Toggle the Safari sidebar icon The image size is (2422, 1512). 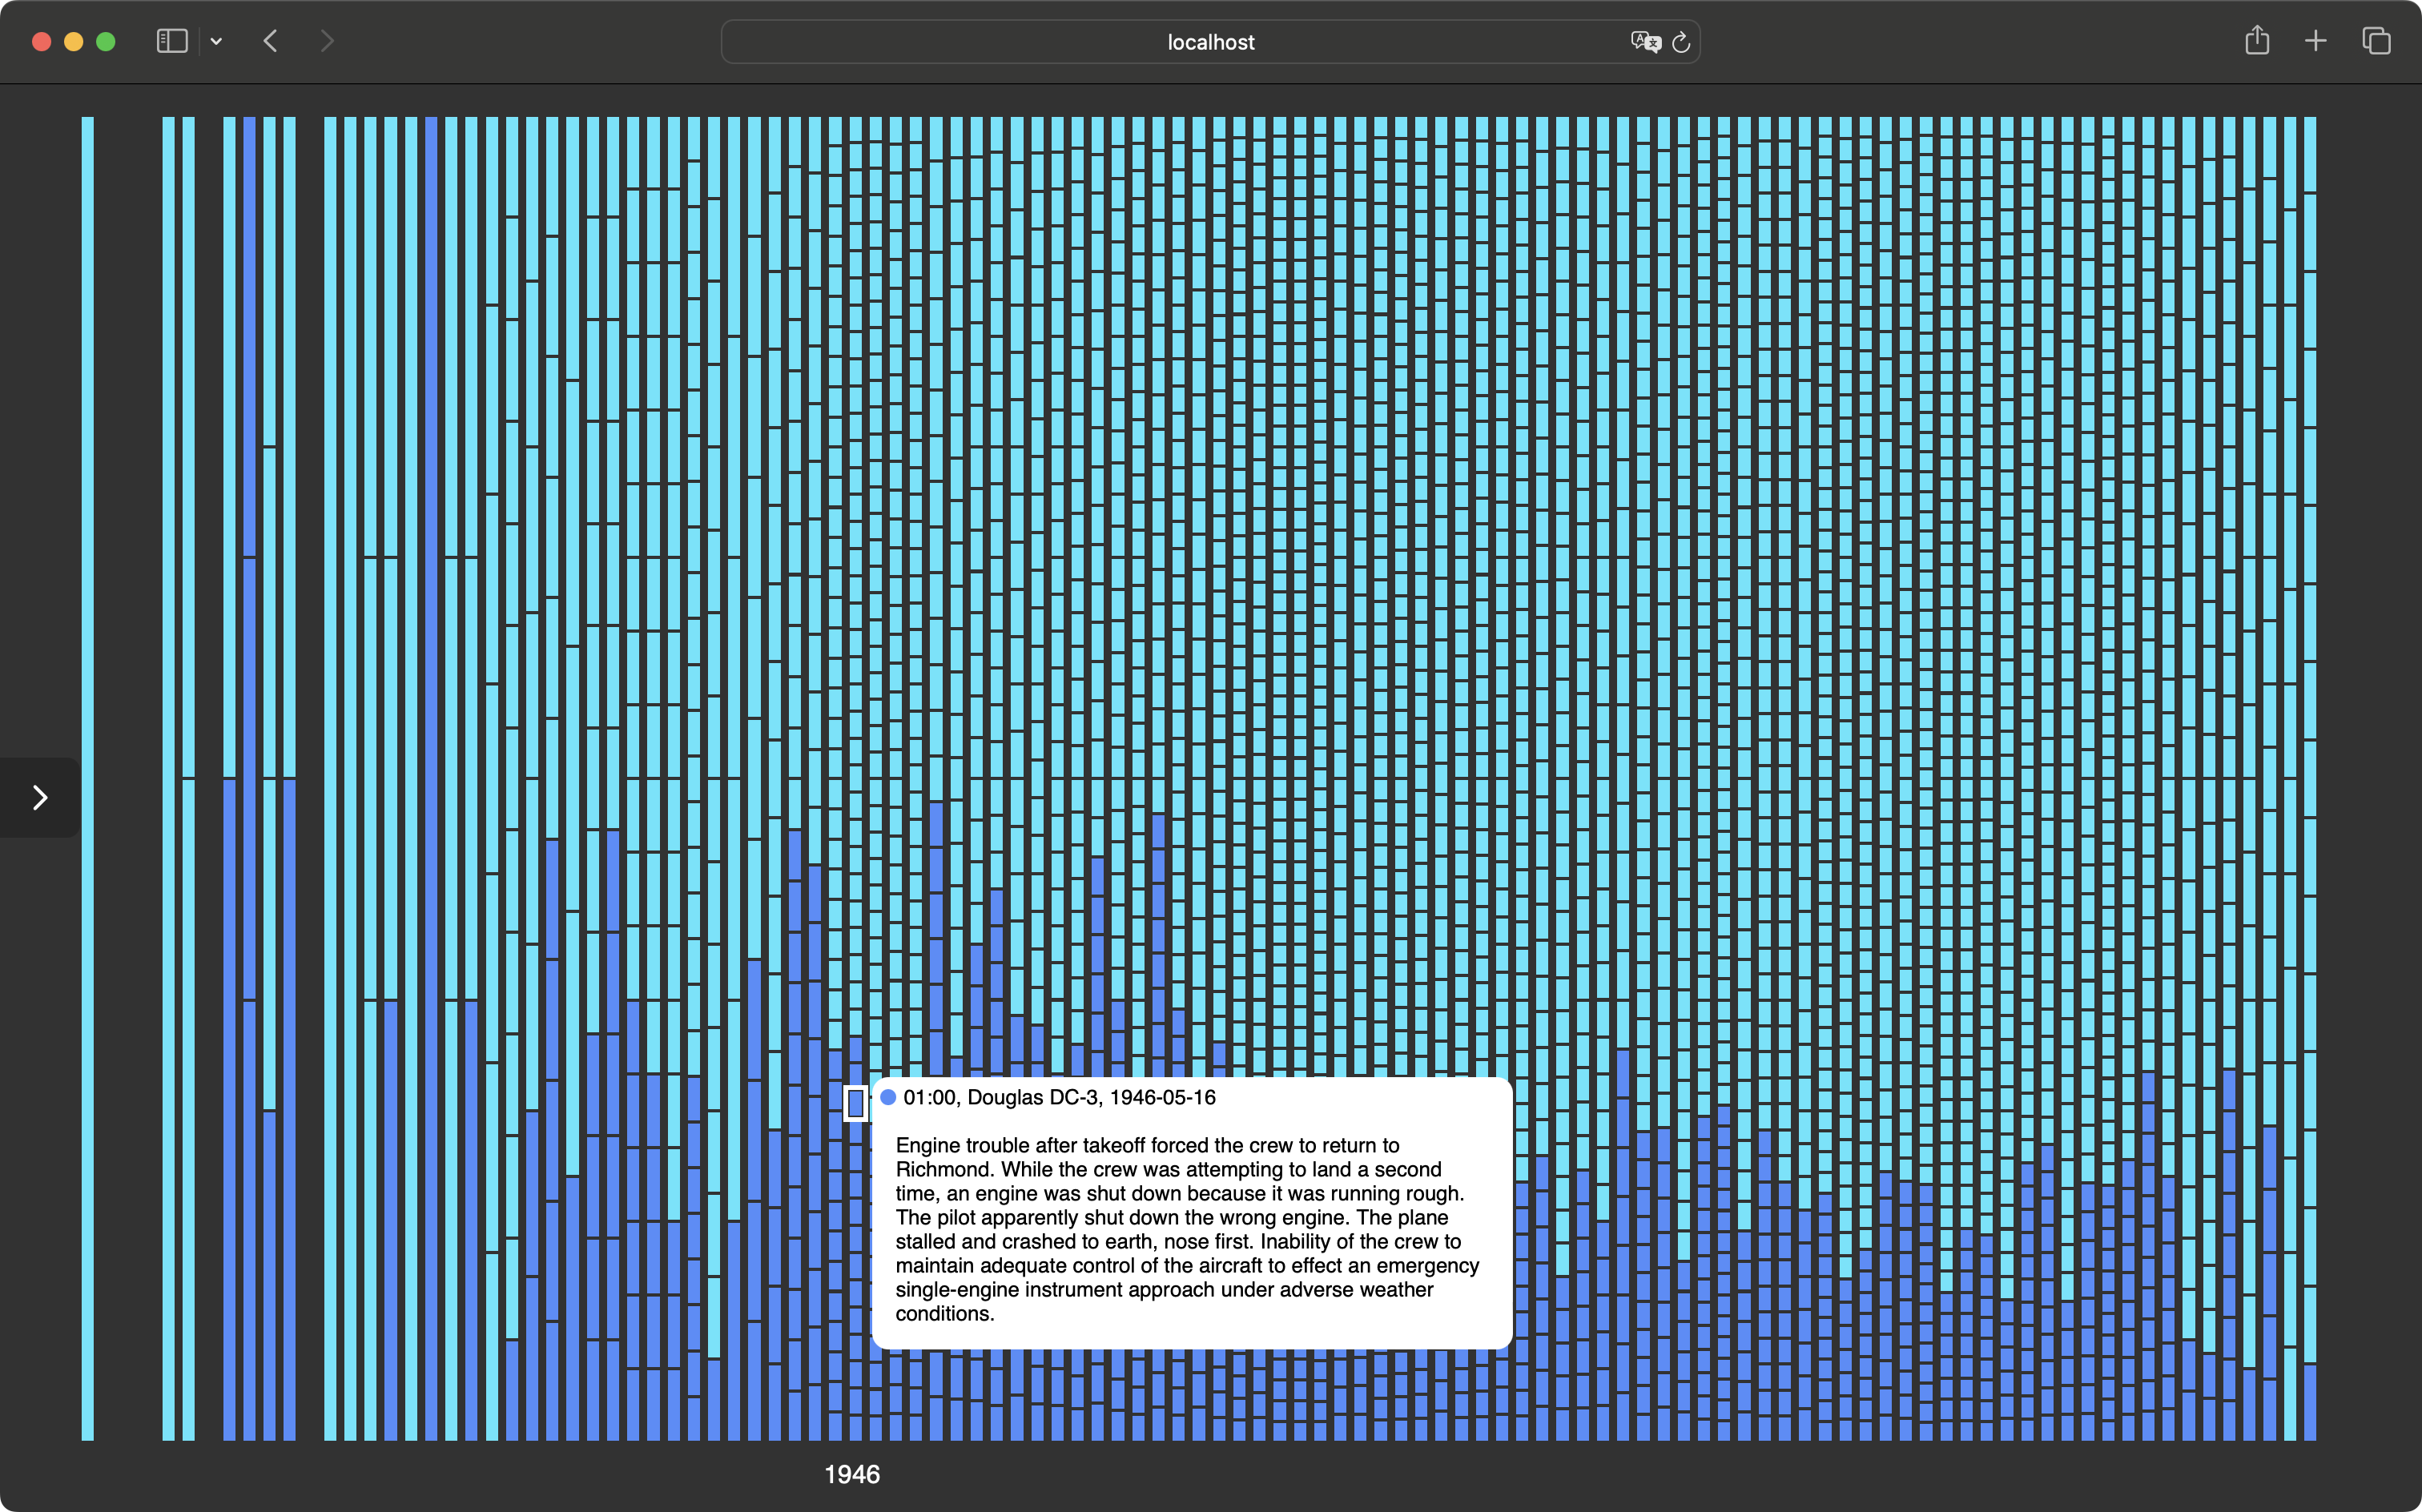tap(172, 41)
